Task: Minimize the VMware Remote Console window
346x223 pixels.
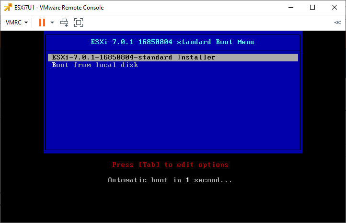Action: pos(291,7)
